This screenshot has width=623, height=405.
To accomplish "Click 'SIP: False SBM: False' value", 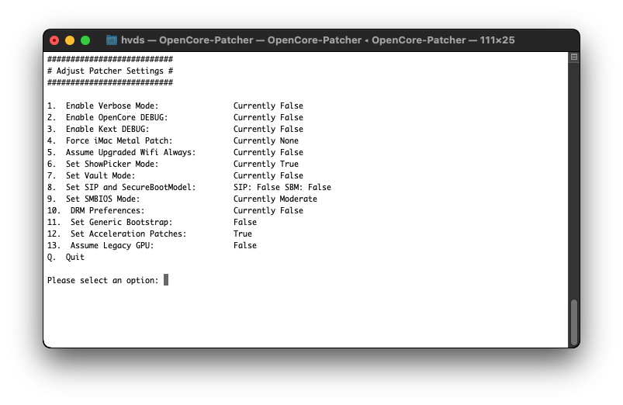I will point(282,187).
